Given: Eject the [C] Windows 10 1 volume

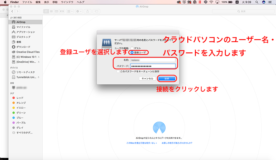Looking at the screenshot, I should click(x=39, y=57).
